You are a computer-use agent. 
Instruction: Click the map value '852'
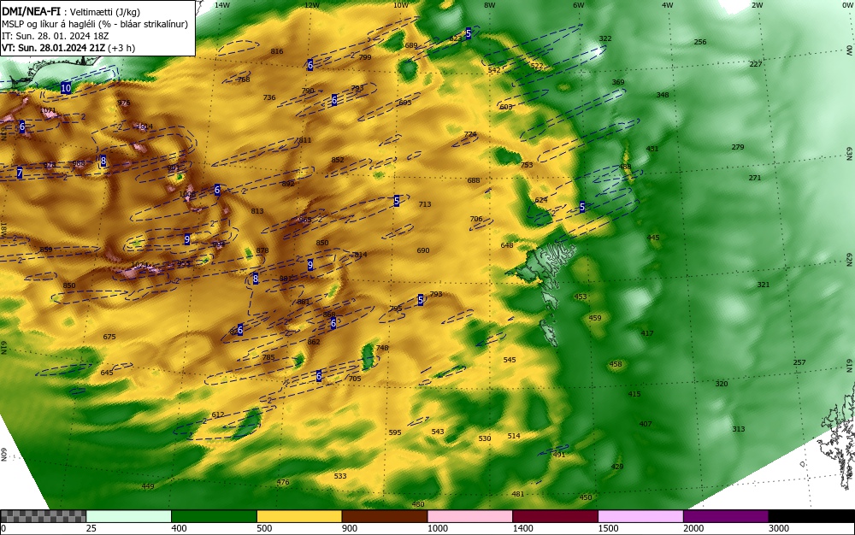(338, 160)
